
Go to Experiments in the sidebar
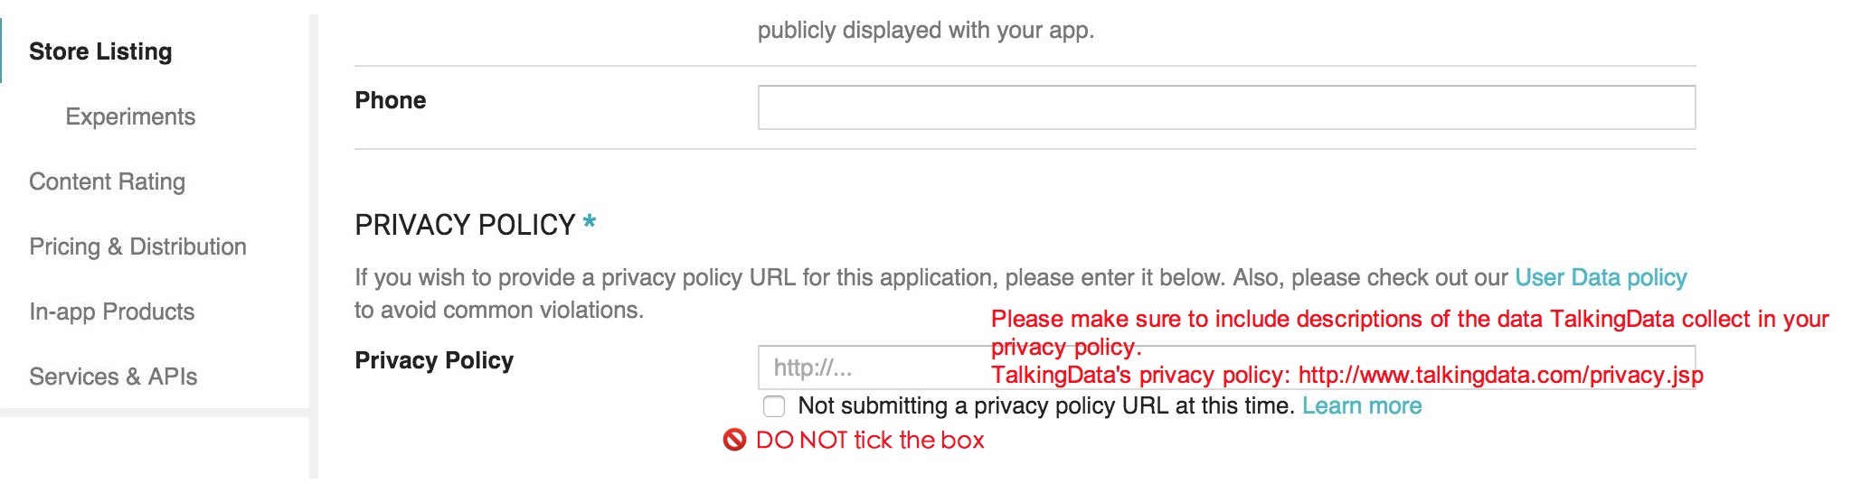130,116
